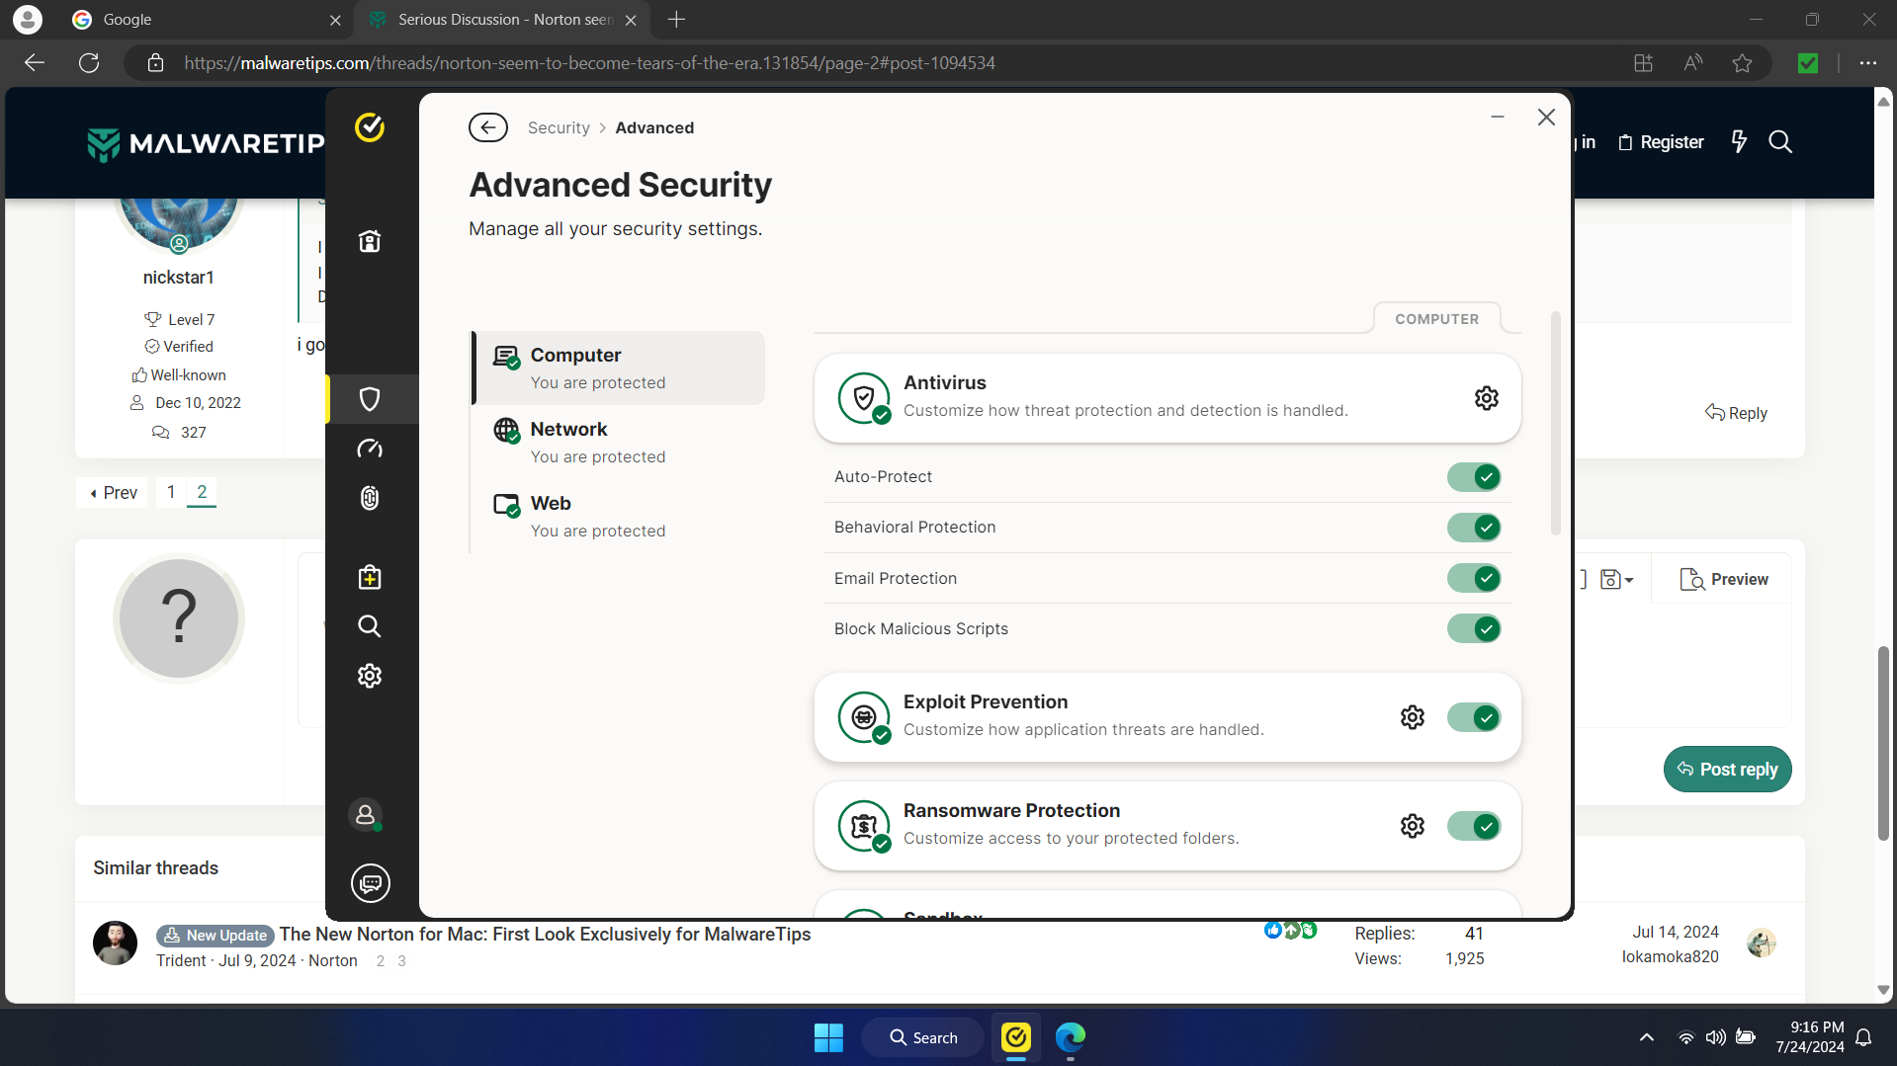The height and width of the screenshot is (1066, 1897).
Task: Click the unknown-user avatar thumbnail
Action: pyautogui.click(x=179, y=618)
